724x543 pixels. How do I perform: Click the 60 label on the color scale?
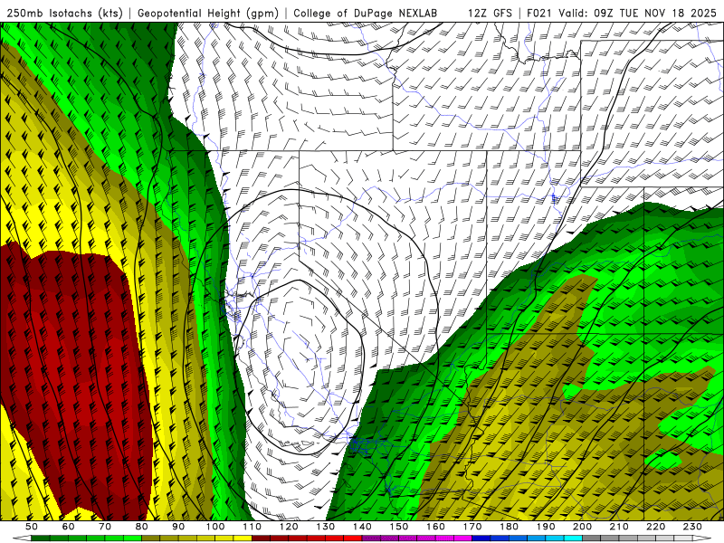69,527
